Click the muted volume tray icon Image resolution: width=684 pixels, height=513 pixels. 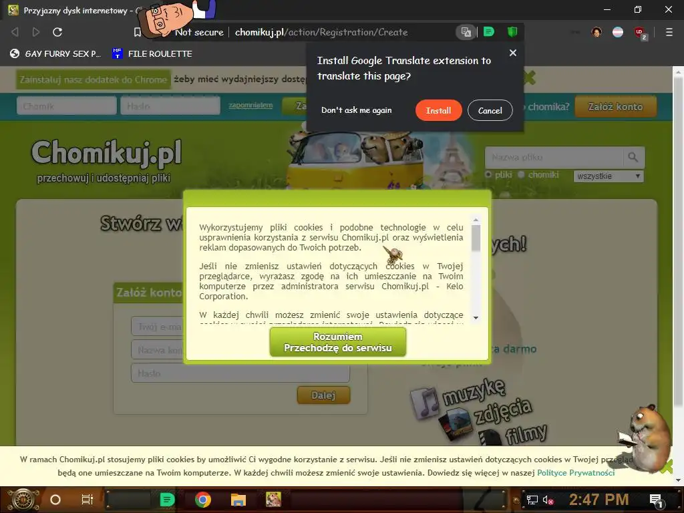point(548,500)
